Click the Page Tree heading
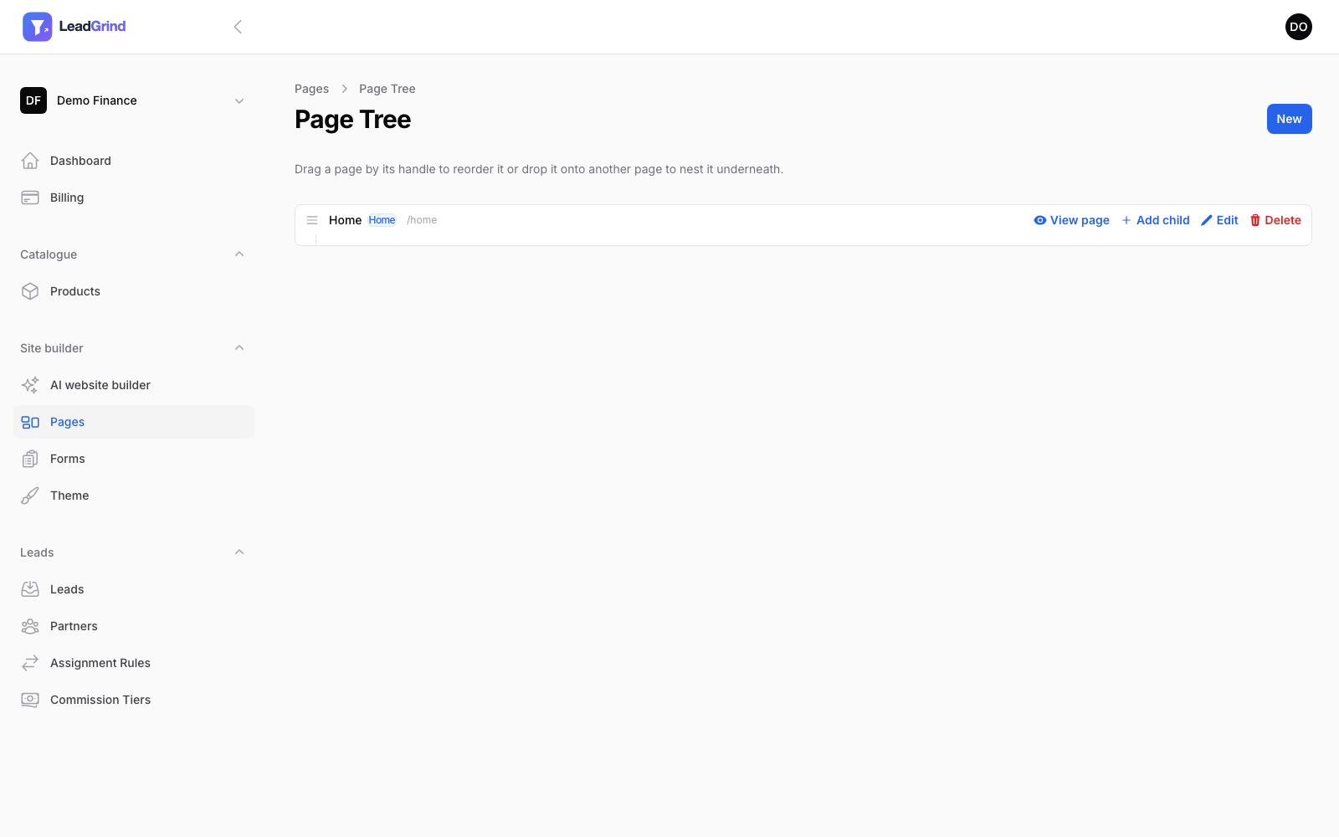 352,120
